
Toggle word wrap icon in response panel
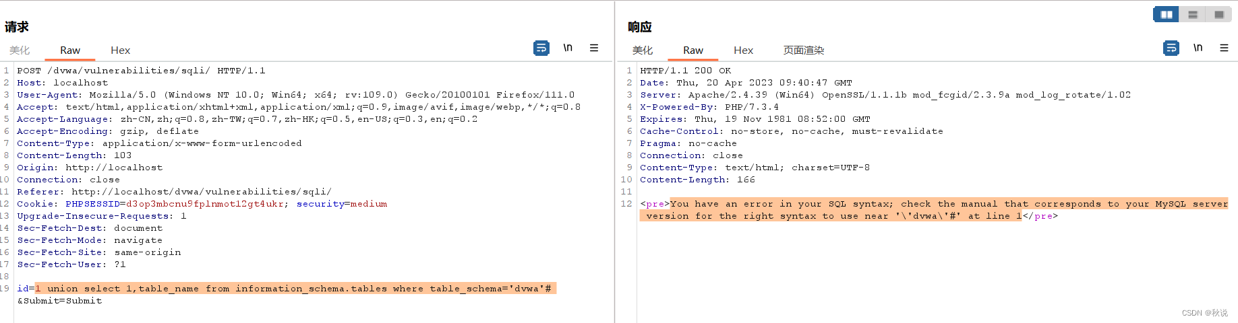tap(1171, 48)
